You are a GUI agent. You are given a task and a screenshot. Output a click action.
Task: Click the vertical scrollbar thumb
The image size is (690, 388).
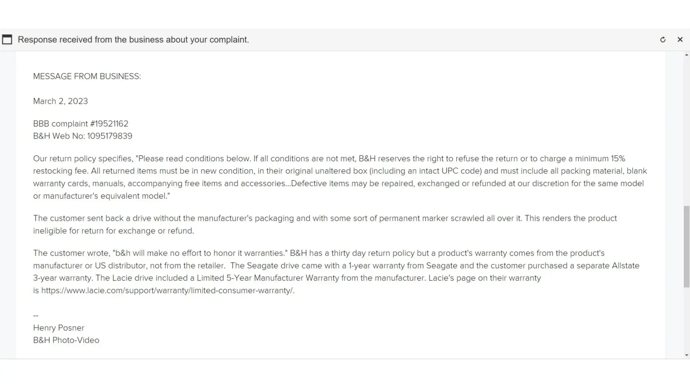click(687, 247)
